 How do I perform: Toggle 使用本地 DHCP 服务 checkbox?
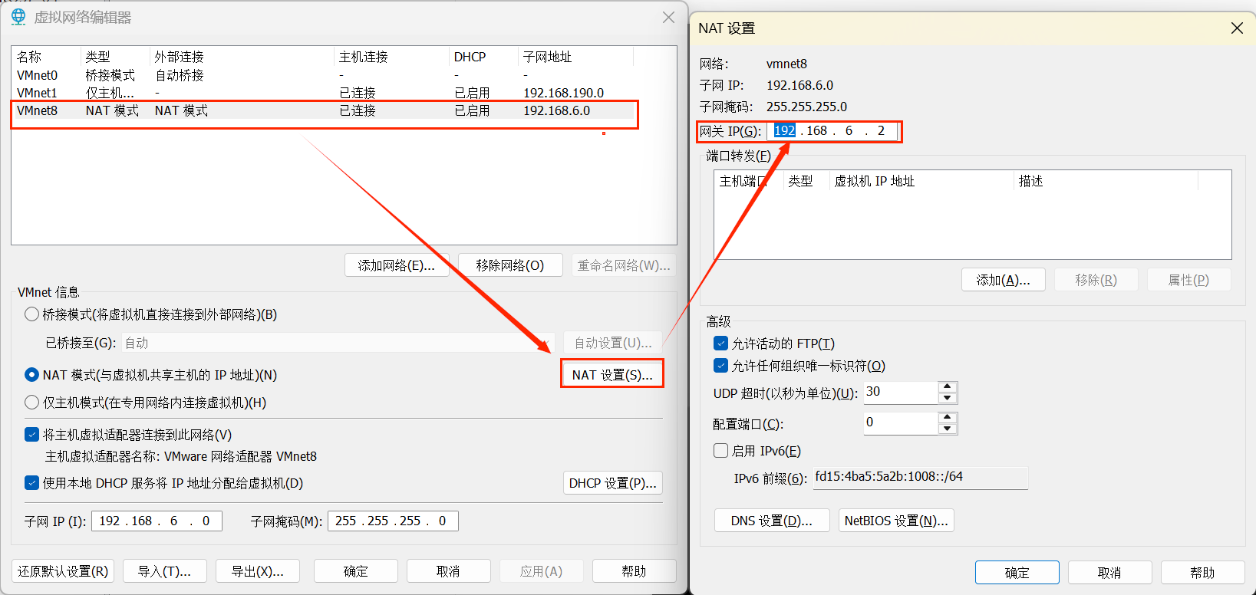point(31,483)
